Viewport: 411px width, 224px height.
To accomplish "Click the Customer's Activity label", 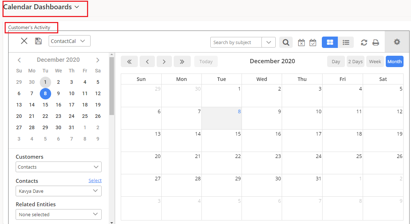I will (29, 27).
